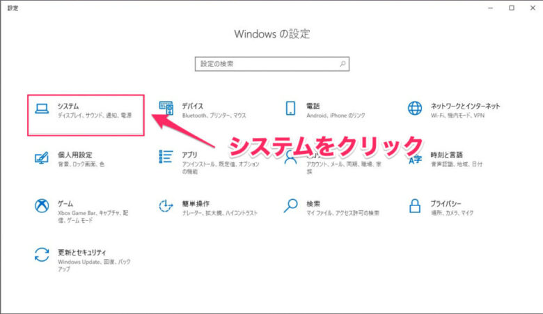
Task: Click the 音声認識、地域、日付 description
Action: [x=457, y=164]
